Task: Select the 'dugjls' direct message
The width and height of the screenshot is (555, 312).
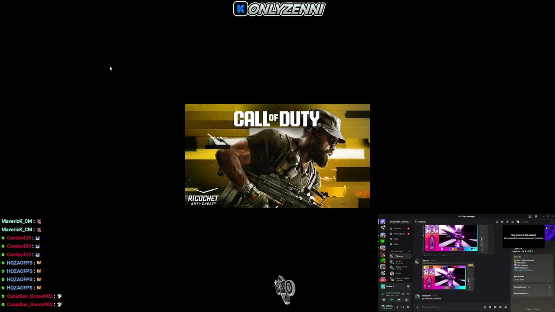Action: pos(400,273)
